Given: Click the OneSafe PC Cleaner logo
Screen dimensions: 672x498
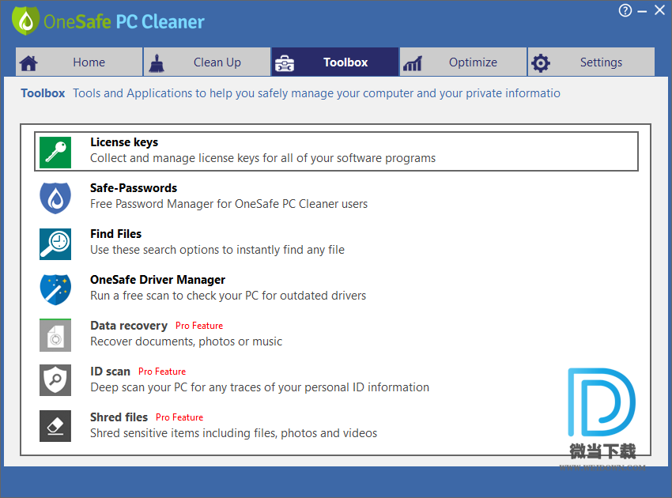Looking at the screenshot, I should pyautogui.click(x=108, y=21).
